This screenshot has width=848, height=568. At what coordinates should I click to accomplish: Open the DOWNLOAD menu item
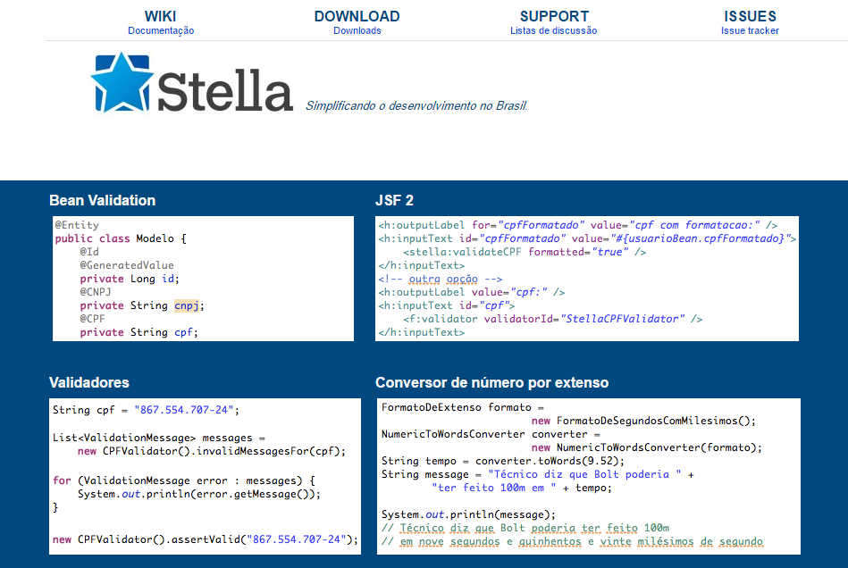coord(357,16)
